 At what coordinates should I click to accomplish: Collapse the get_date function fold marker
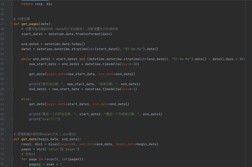(12, 139)
